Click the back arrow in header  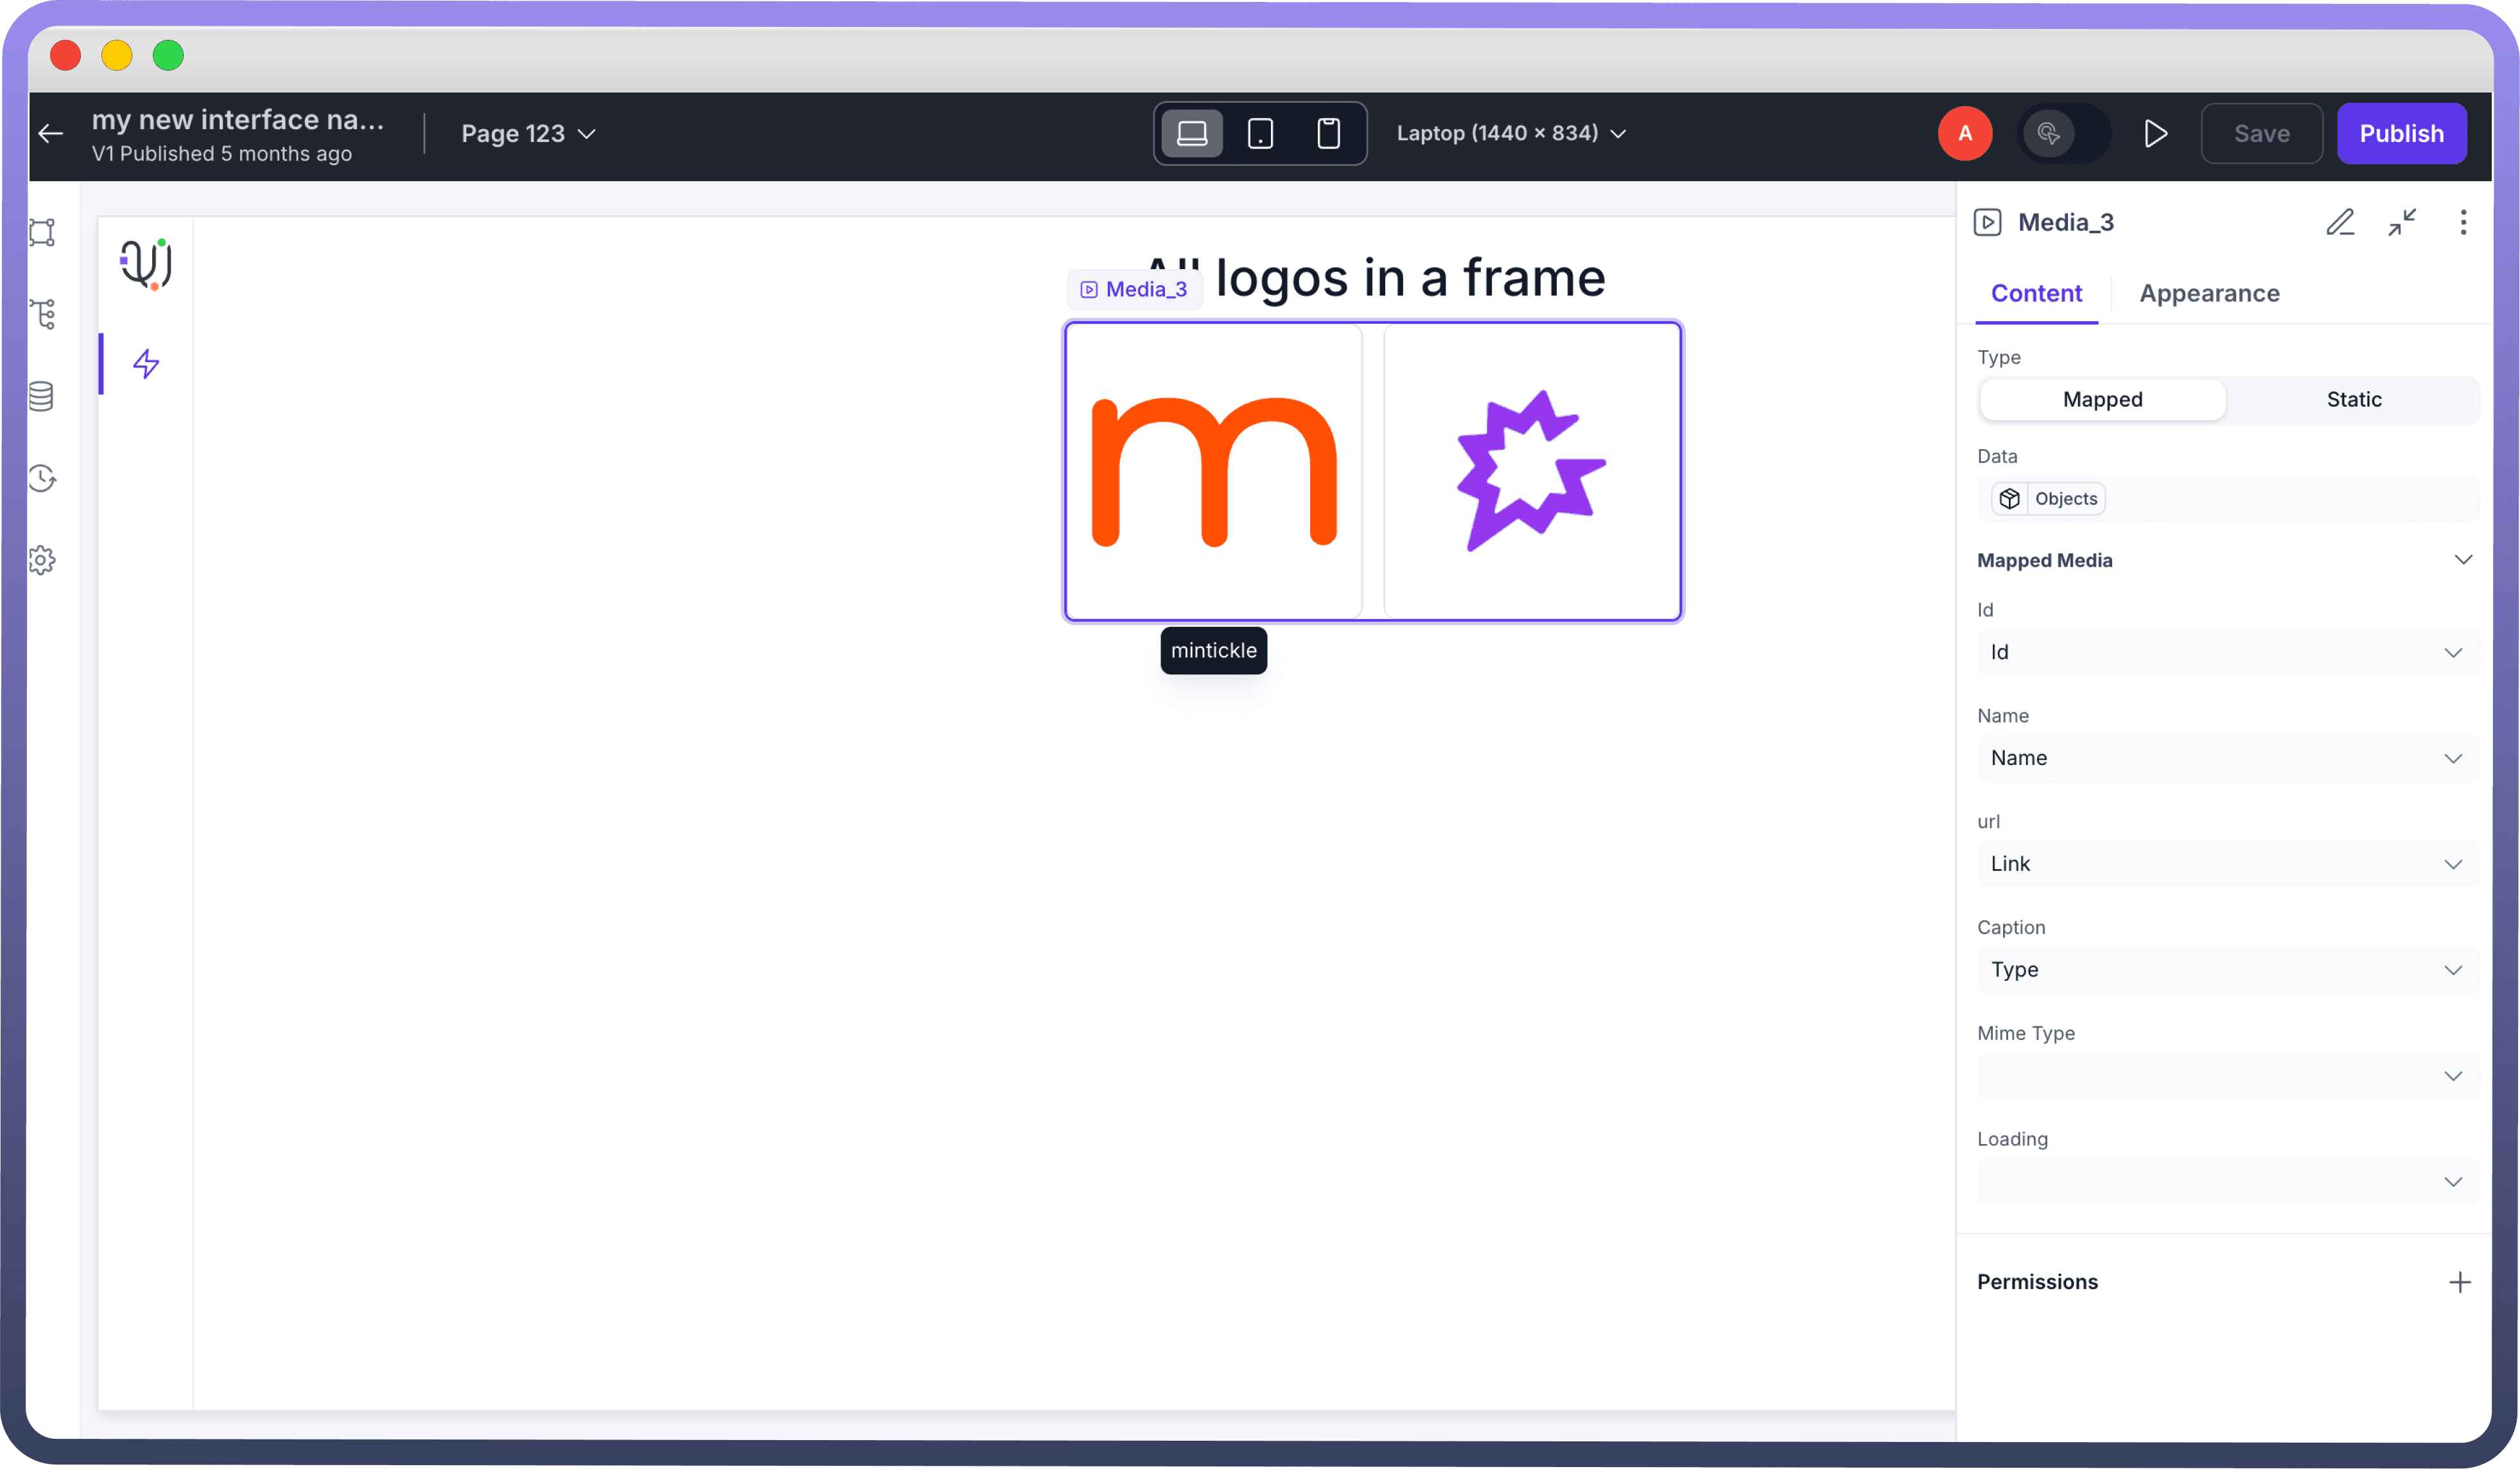(x=50, y=133)
